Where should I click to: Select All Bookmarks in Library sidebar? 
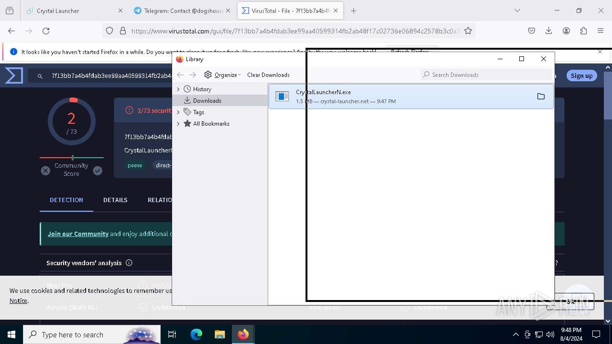[x=211, y=123]
